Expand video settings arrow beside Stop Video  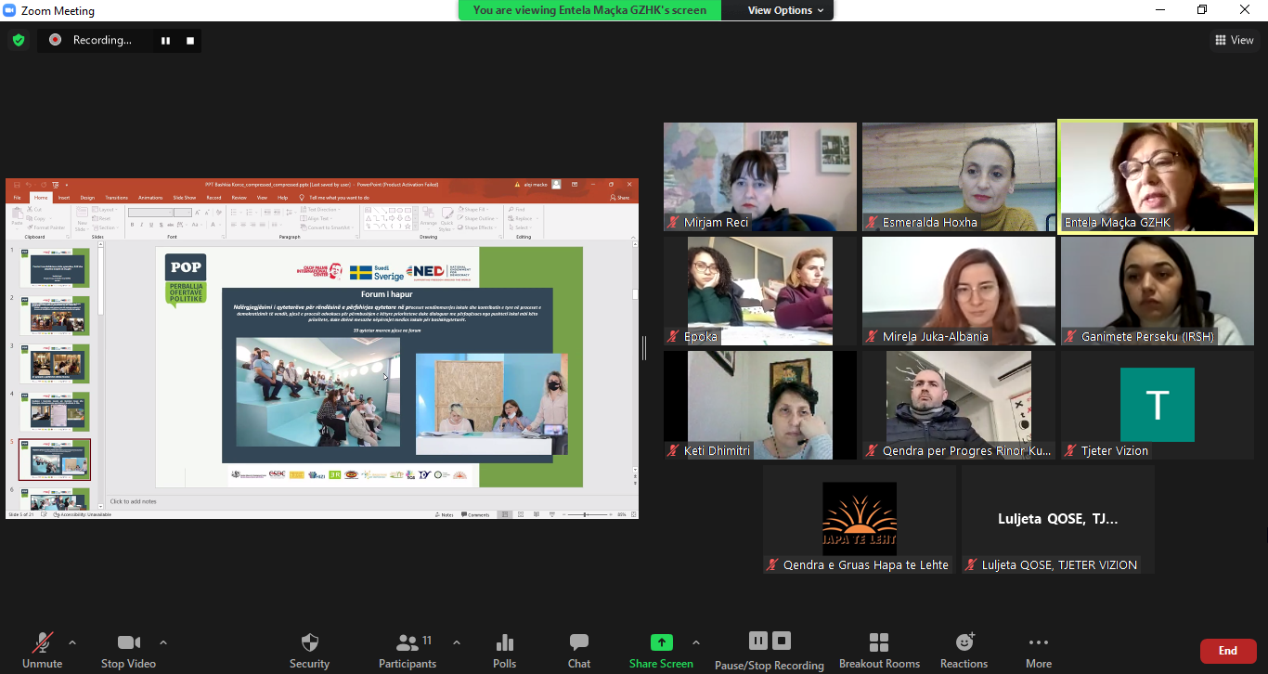pos(163,642)
